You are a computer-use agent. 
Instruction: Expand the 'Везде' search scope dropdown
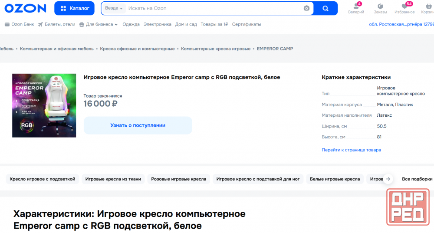click(114, 8)
